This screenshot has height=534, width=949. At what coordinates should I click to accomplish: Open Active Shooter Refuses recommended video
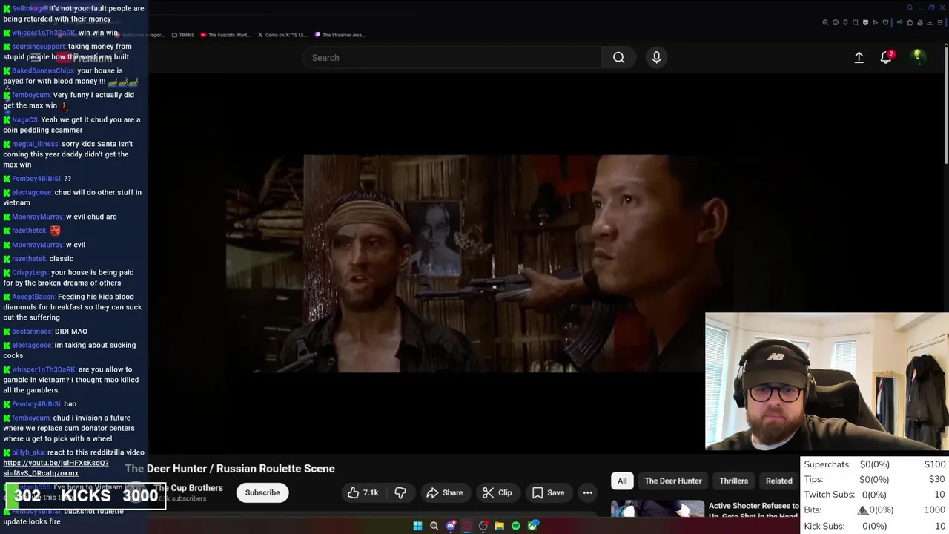tap(753, 510)
